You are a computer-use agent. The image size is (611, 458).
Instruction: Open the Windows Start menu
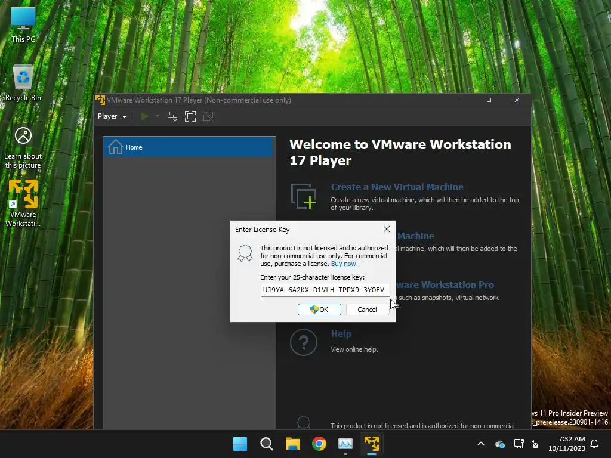[x=240, y=444]
